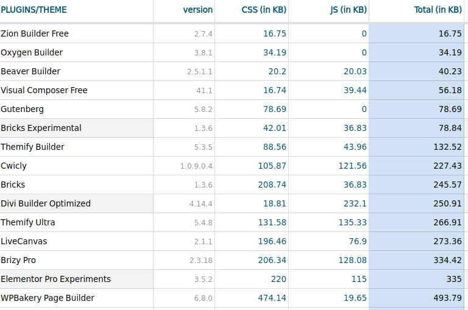Click total 132.52 for Themify Builder

pos(448,147)
